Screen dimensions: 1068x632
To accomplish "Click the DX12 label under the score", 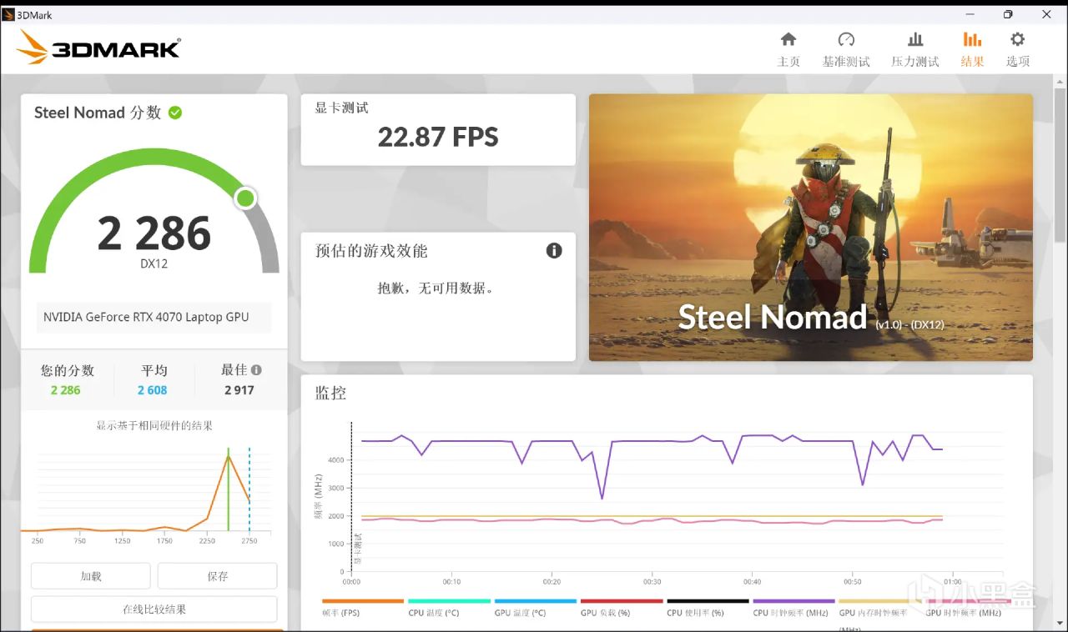I will point(154,263).
